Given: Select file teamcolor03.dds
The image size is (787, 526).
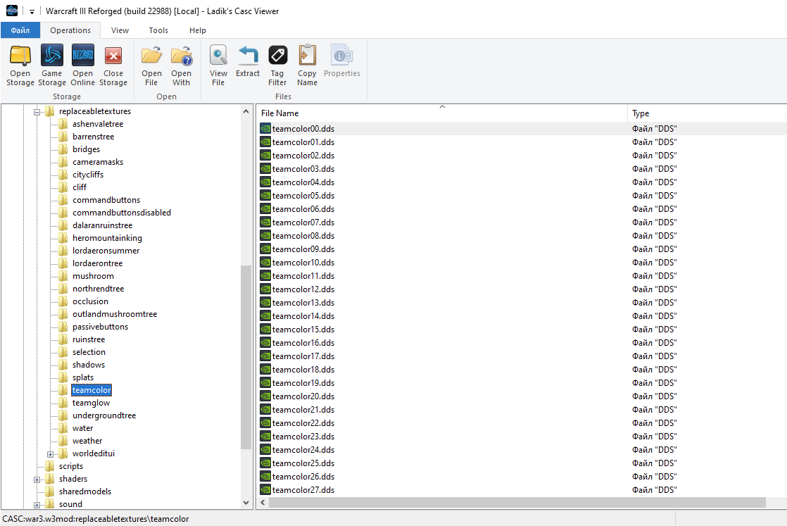Looking at the screenshot, I should pos(303,169).
